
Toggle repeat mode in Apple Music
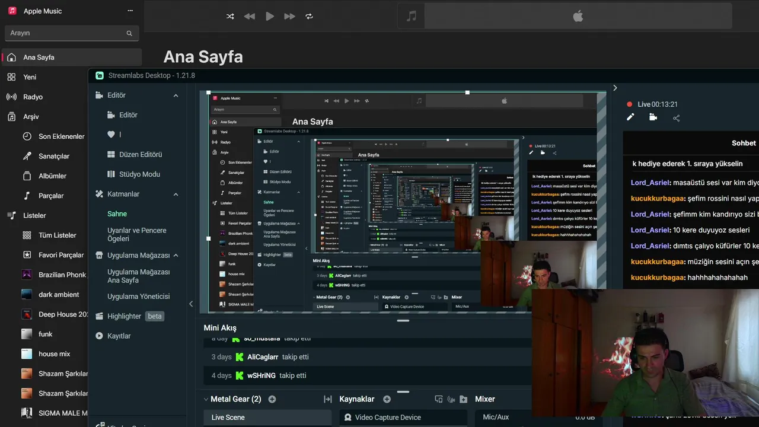point(309,17)
